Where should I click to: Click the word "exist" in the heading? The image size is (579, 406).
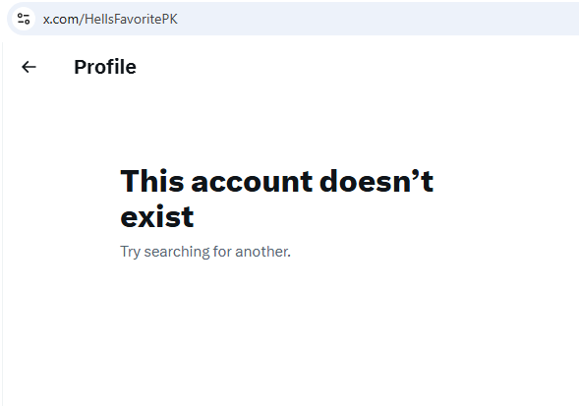tap(157, 216)
